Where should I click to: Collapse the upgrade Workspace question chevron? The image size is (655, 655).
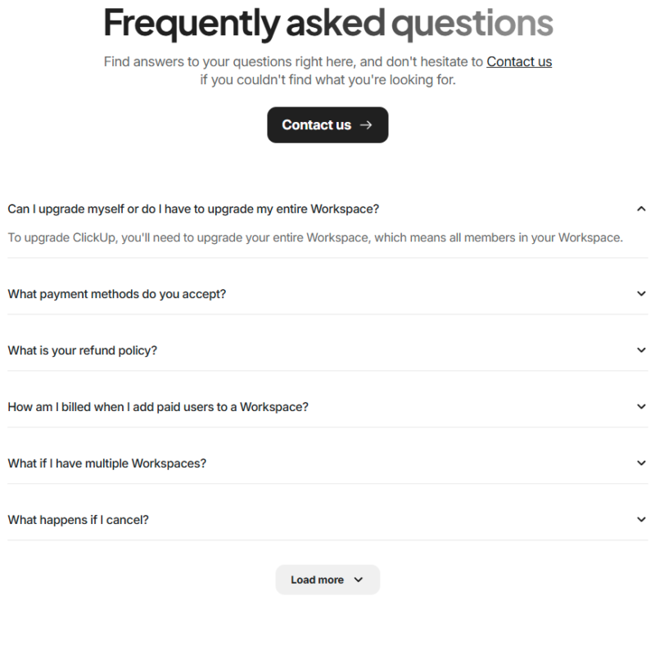(641, 209)
